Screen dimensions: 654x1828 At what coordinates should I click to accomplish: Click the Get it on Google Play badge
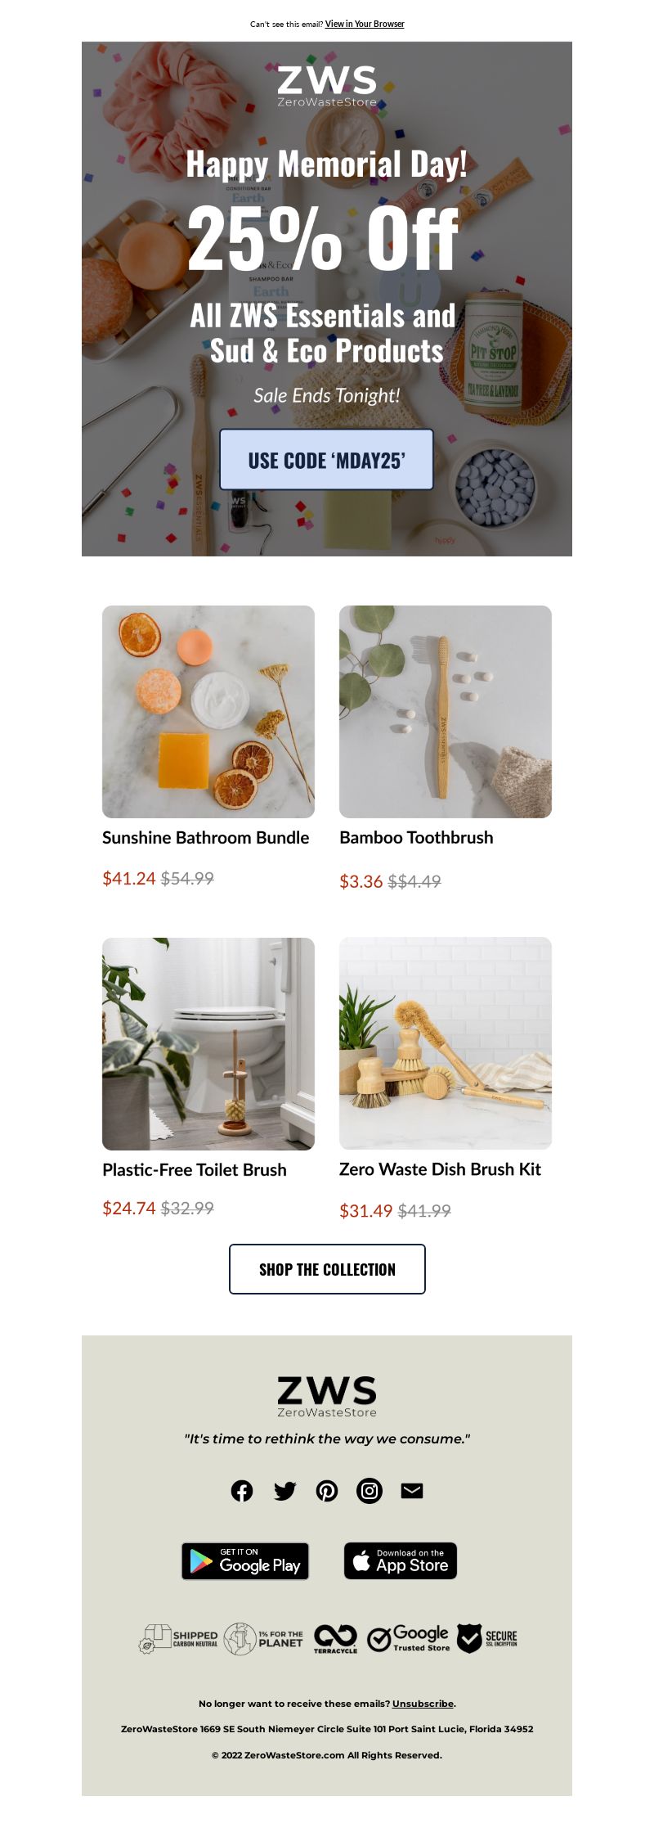[x=245, y=1561]
